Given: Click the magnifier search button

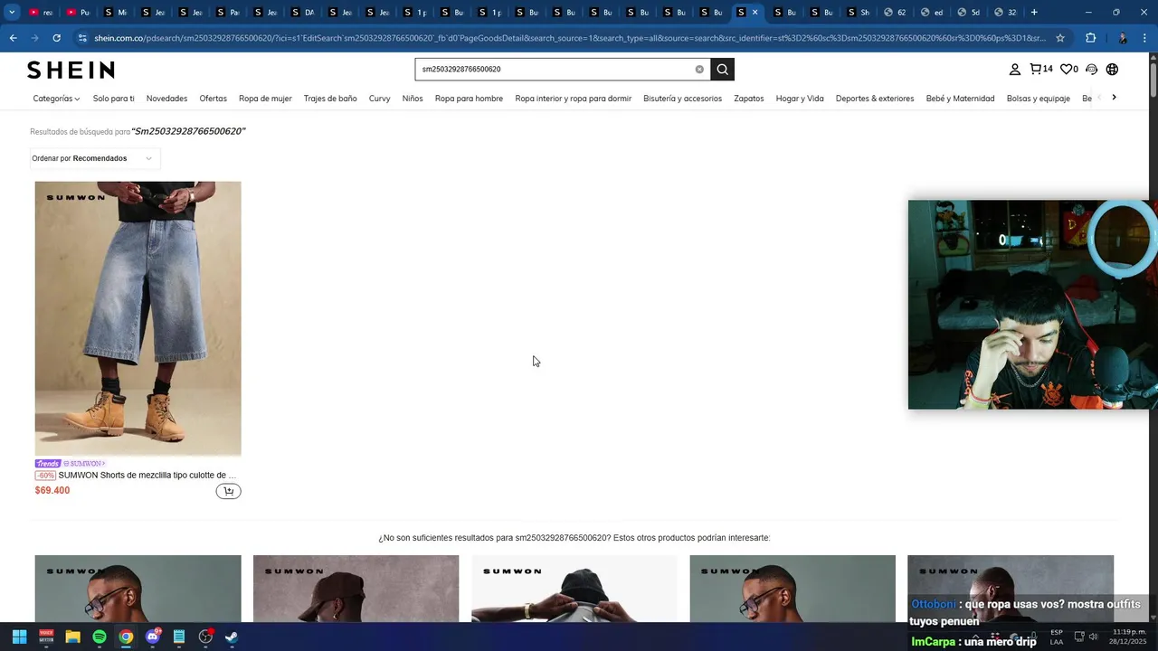Looking at the screenshot, I should coord(722,70).
